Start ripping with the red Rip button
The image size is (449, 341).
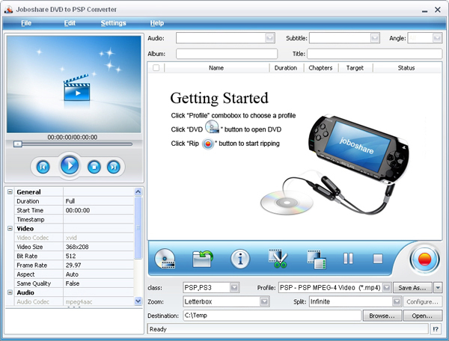(424, 259)
